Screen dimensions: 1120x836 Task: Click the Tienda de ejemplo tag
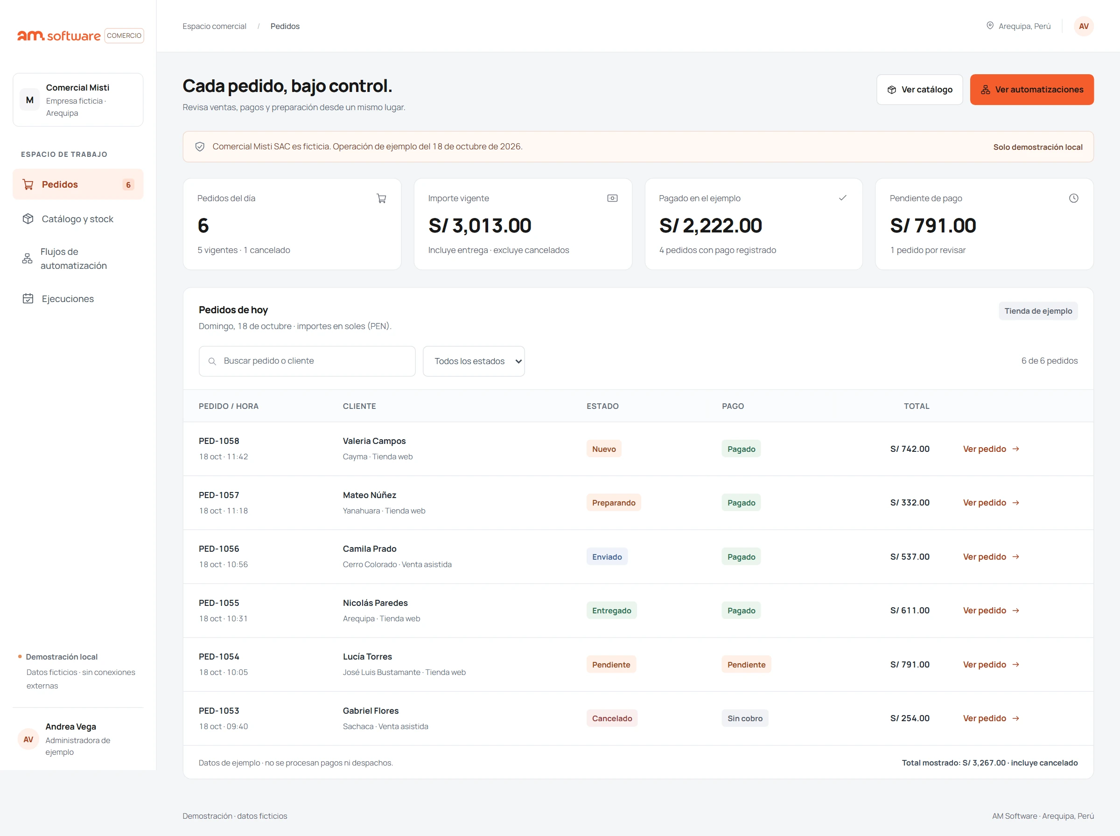(x=1038, y=311)
